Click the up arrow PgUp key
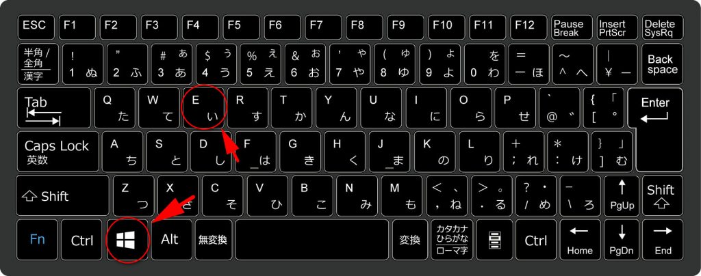701x276 pixels. coord(622,195)
